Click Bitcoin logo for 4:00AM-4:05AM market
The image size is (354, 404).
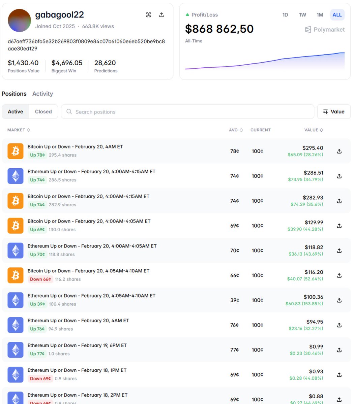click(16, 226)
